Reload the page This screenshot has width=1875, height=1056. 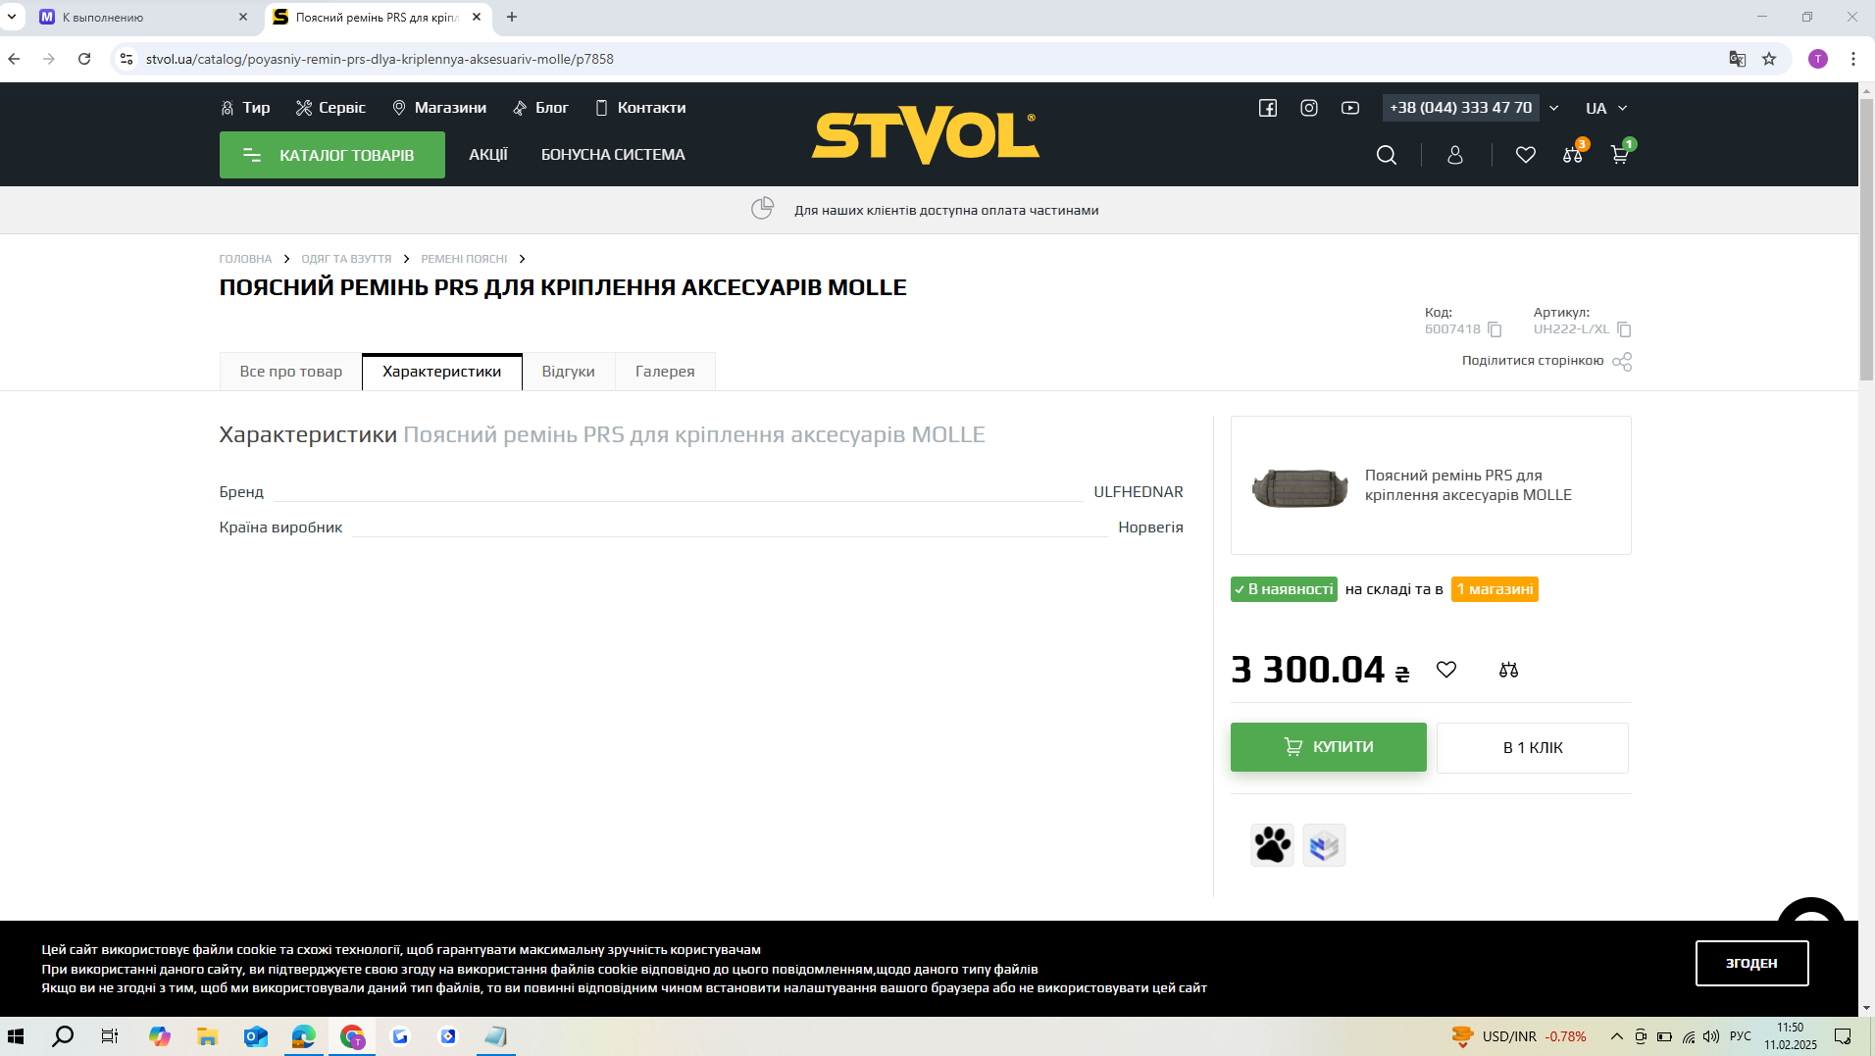[84, 59]
